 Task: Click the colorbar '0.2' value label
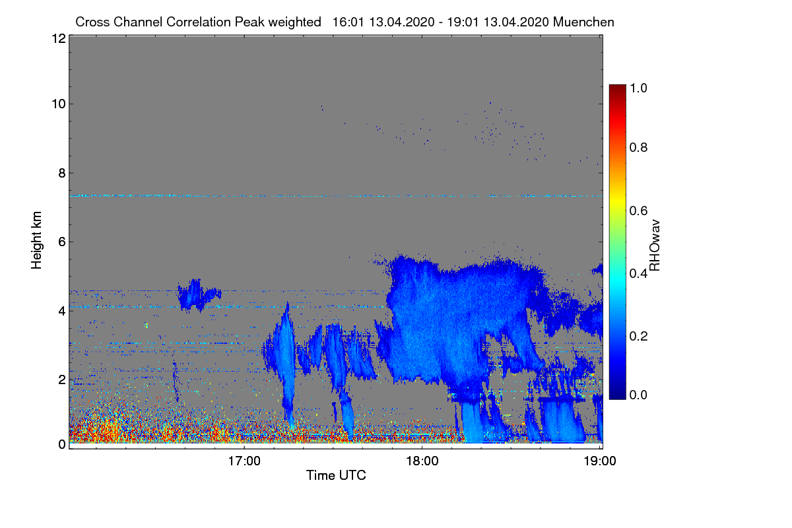(640, 335)
